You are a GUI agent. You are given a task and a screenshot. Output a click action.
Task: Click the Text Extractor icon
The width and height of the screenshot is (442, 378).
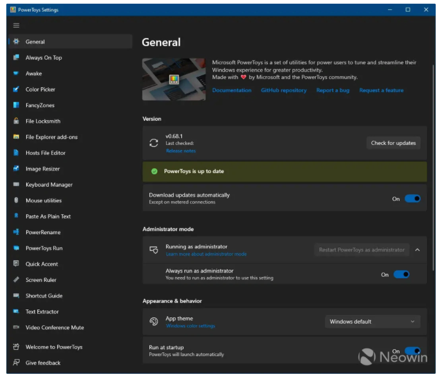pos(16,311)
